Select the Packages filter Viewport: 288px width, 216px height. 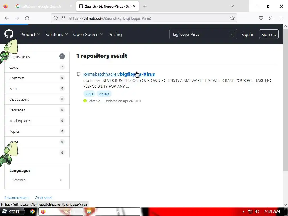pyautogui.click(x=37, y=110)
